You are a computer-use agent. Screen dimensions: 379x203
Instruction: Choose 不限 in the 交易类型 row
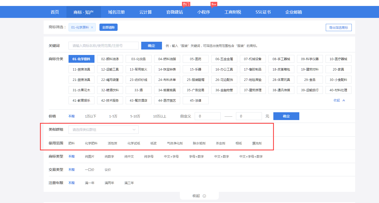click(x=71, y=170)
